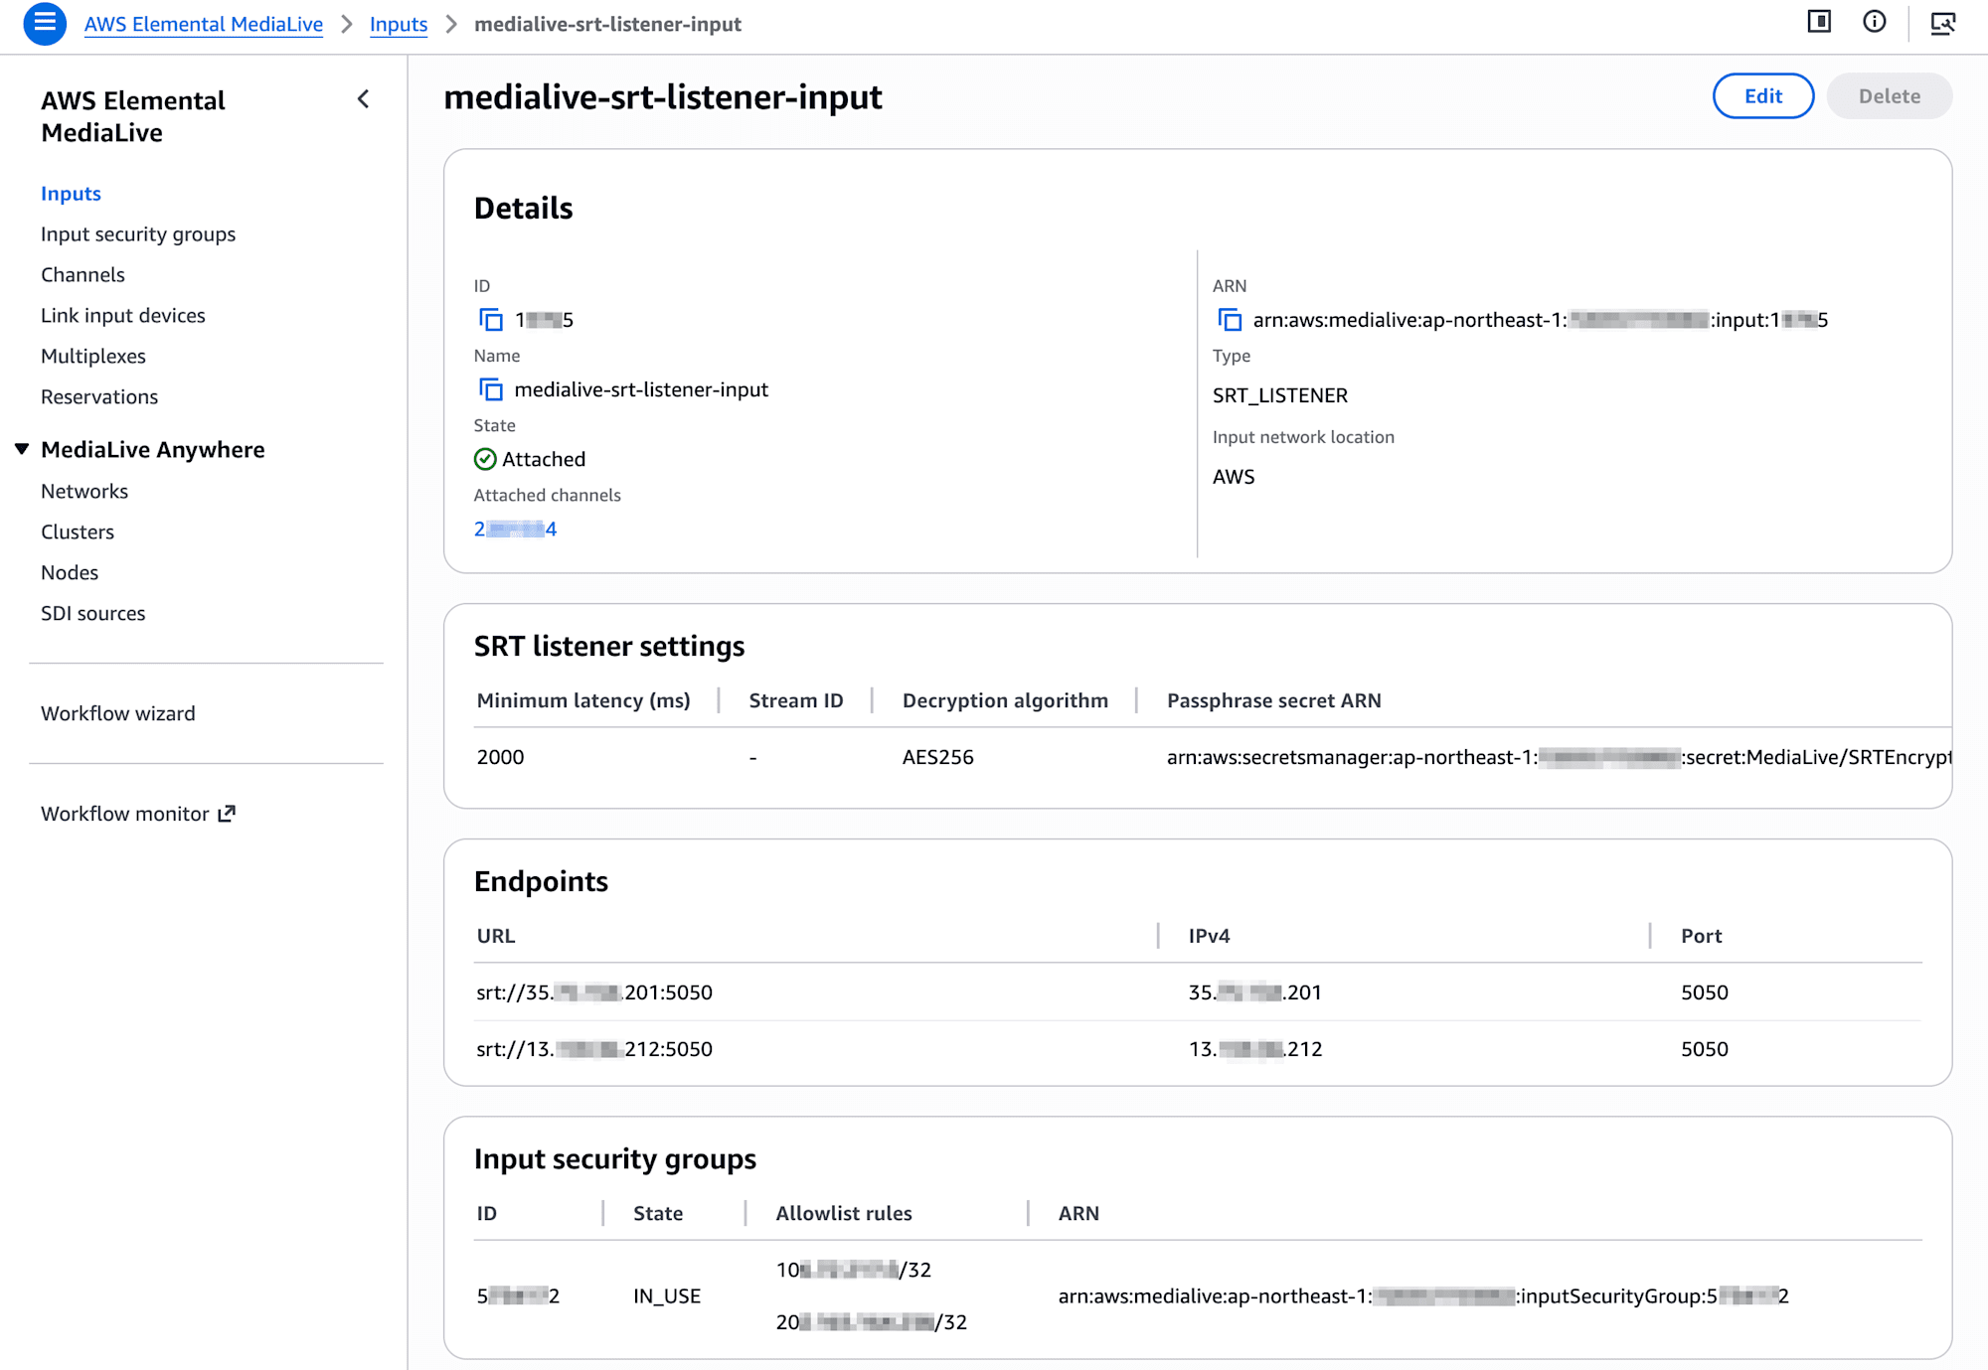
Task: Copy the input name
Action: 491,389
